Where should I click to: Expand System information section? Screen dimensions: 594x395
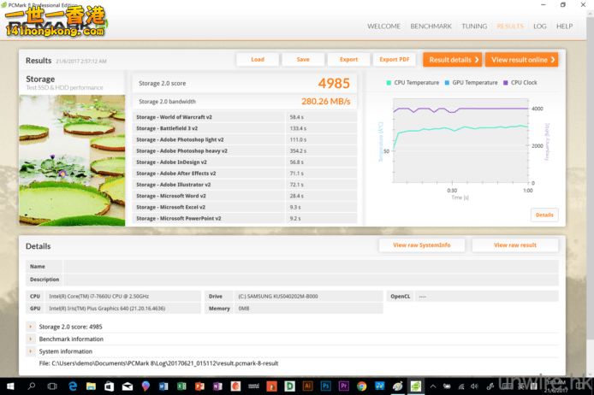pos(31,351)
